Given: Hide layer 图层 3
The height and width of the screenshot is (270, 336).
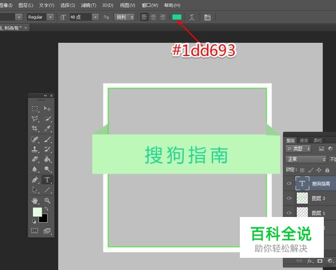Looking at the screenshot, I should coord(289,198).
